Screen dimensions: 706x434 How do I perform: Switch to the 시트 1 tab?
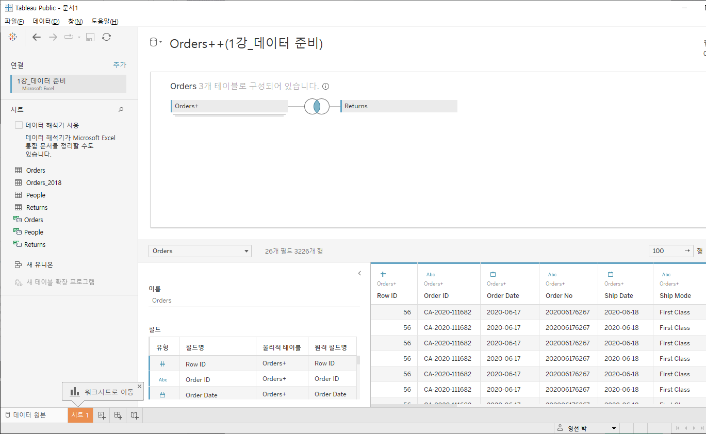80,415
